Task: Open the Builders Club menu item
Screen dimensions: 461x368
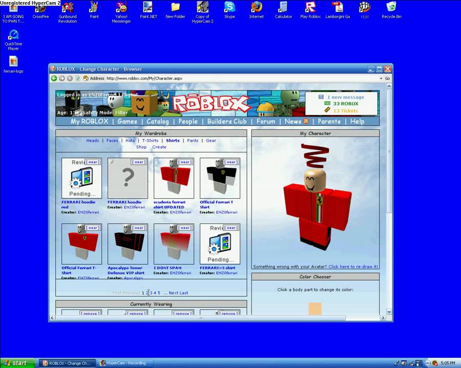Action: coord(227,121)
